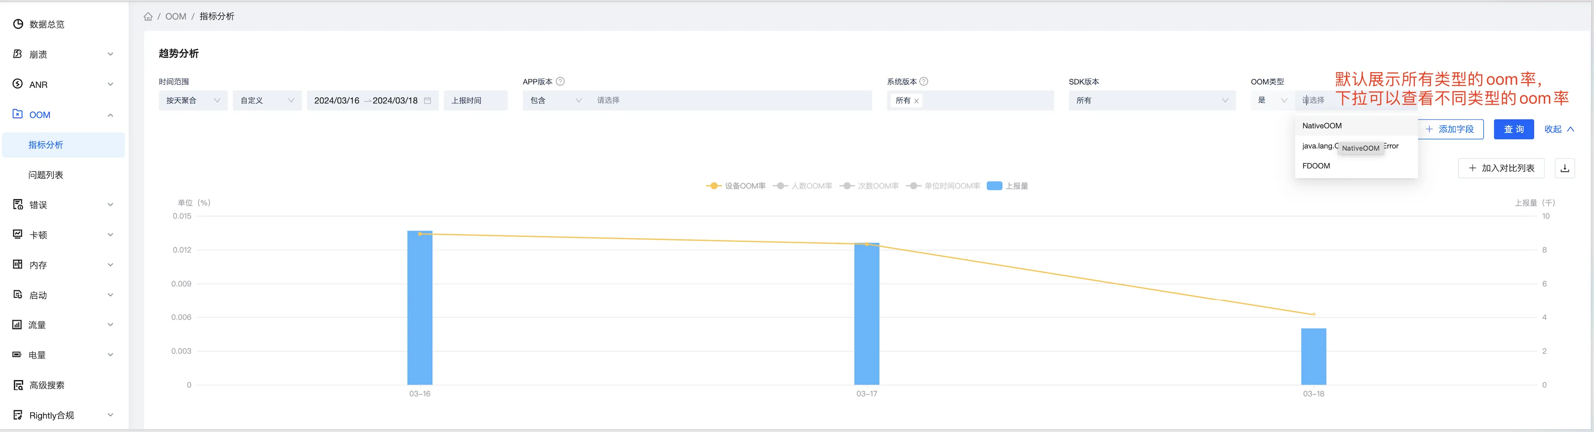Click the OOM sidebar icon
Viewport: 1594px width, 432px height.
pyautogui.click(x=18, y=115)
